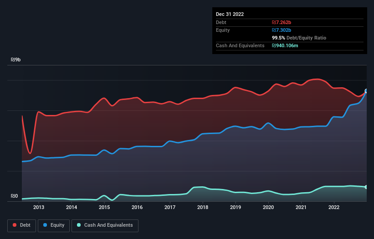374x239 pixels.
Task: Click the 2021 x-axis label
Action: tap(301, 207)
